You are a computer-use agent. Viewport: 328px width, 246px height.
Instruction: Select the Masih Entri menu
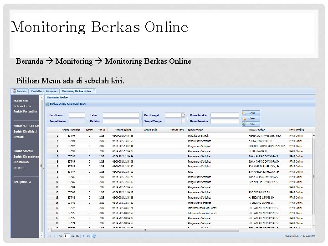coord(21,101)
